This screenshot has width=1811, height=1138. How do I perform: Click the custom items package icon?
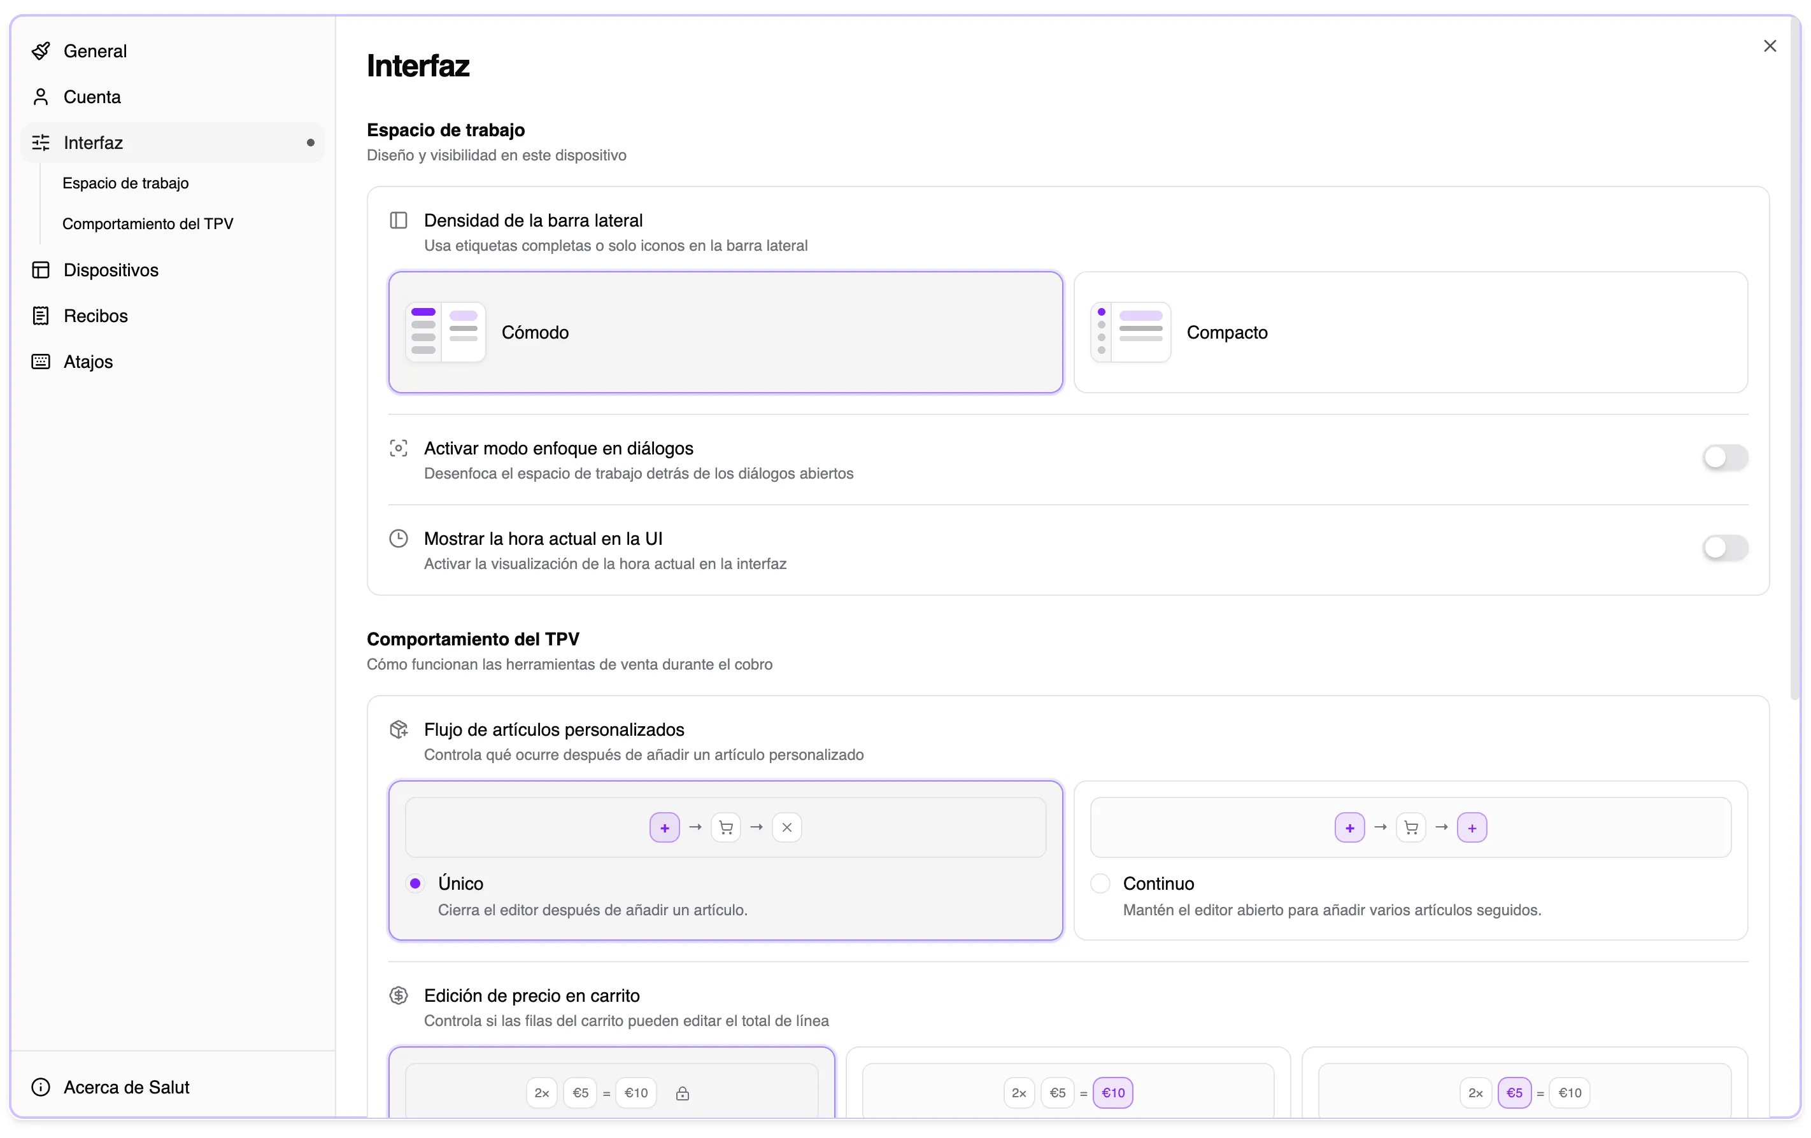click(x=399, y=729)
